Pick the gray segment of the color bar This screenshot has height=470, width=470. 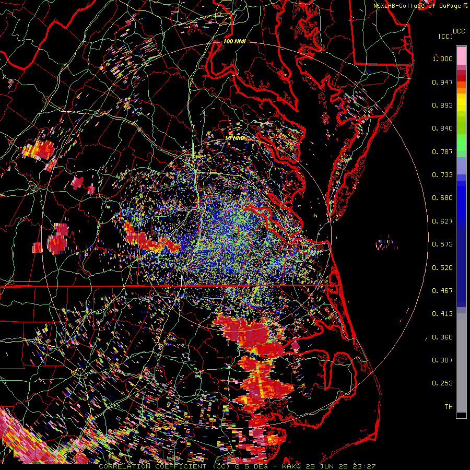coord(461,363)
